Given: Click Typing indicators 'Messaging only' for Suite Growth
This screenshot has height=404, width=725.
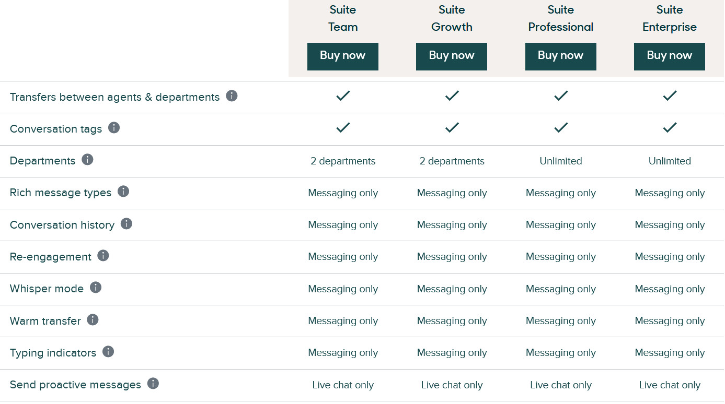Looking at the screenshot, I should 452,353.
